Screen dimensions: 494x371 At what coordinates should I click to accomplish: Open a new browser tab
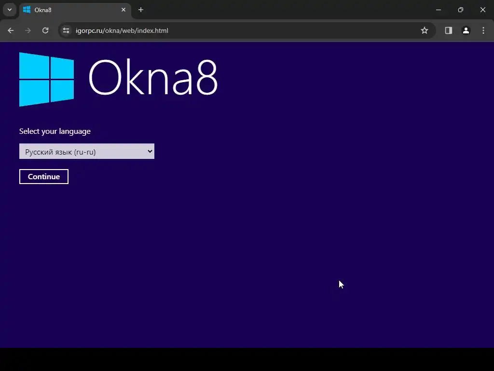(141, 10)
